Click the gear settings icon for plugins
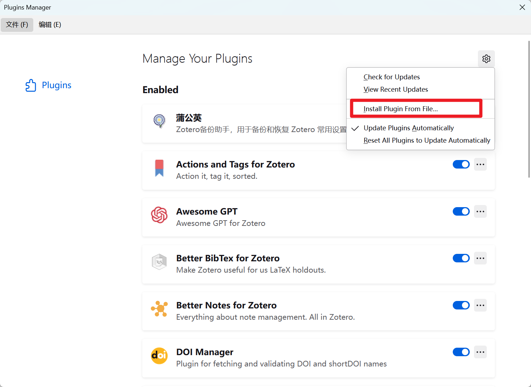Image resolution: width=531 pixels, height=387 pixels. coord(486,59)
